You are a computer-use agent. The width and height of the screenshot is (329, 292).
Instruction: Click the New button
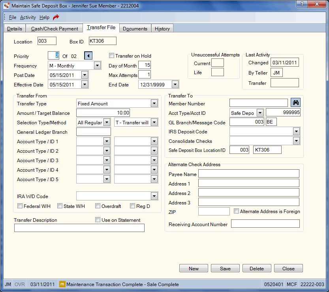(x=194, y=268)
